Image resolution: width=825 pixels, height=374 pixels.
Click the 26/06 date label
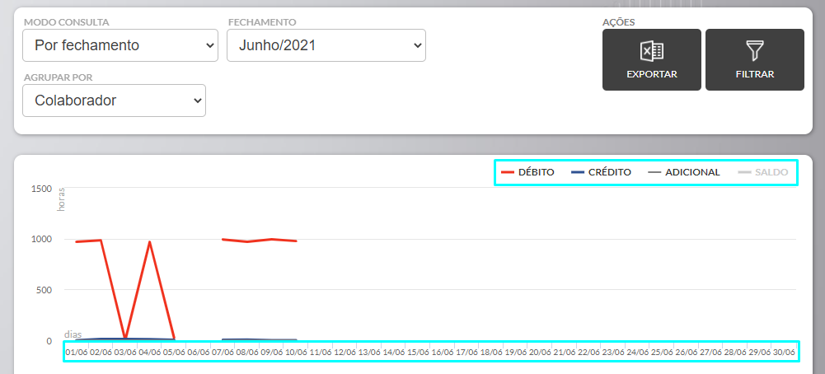point(687,352)
